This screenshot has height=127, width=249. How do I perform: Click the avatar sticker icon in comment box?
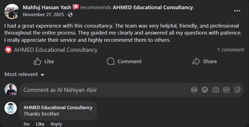pos(194,90)
